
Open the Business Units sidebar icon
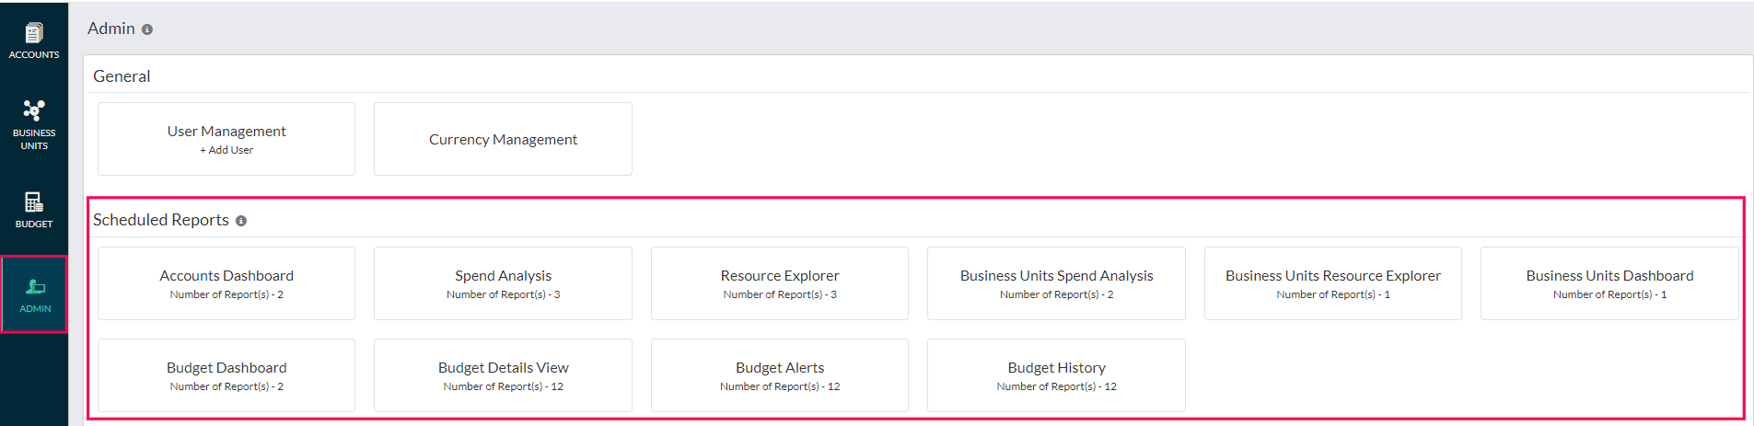click(x=34, y=125)
